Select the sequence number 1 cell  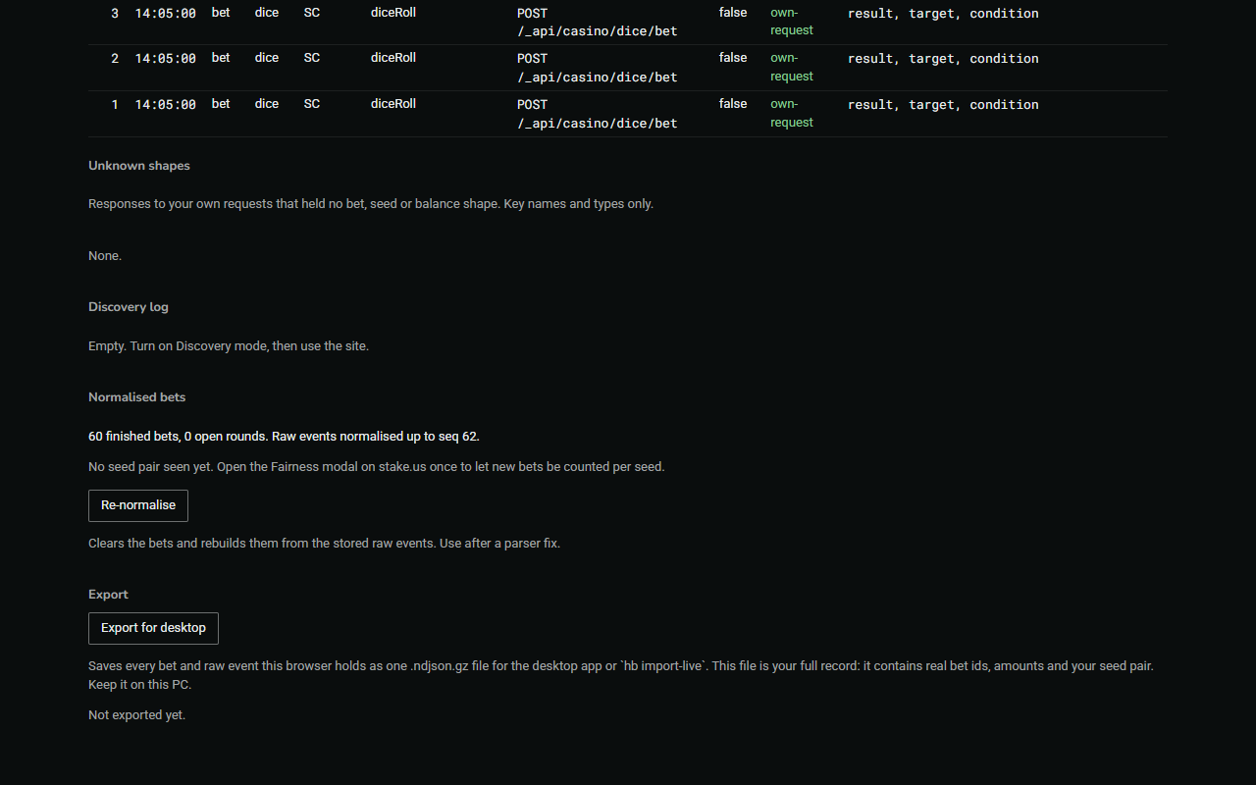click(115, 105)
